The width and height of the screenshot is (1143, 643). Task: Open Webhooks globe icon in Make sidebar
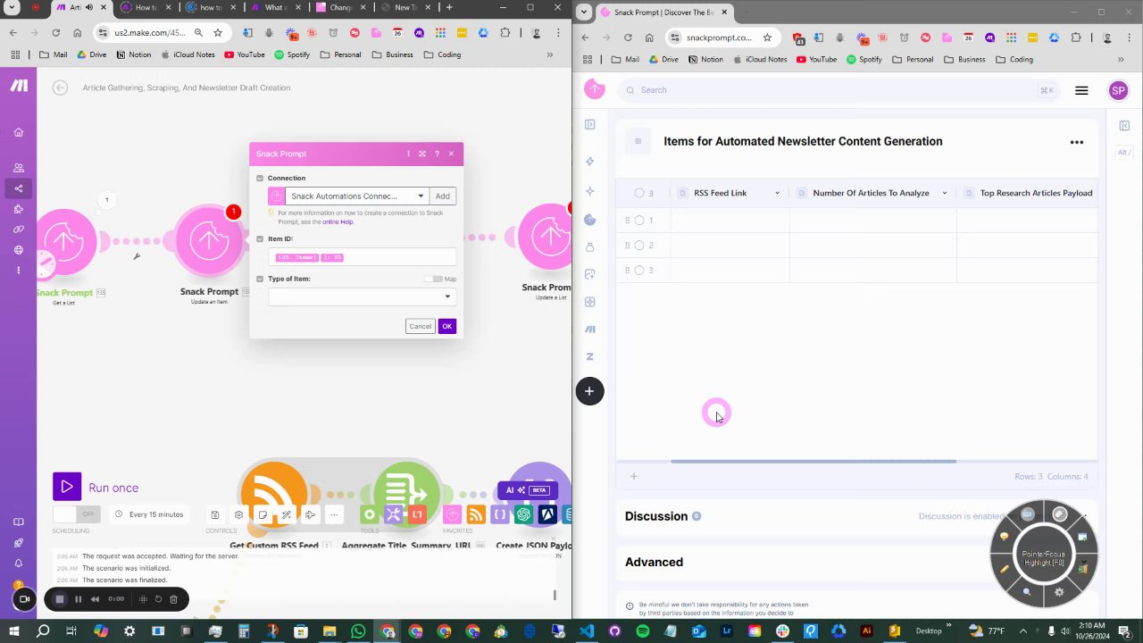coord(18,250)
